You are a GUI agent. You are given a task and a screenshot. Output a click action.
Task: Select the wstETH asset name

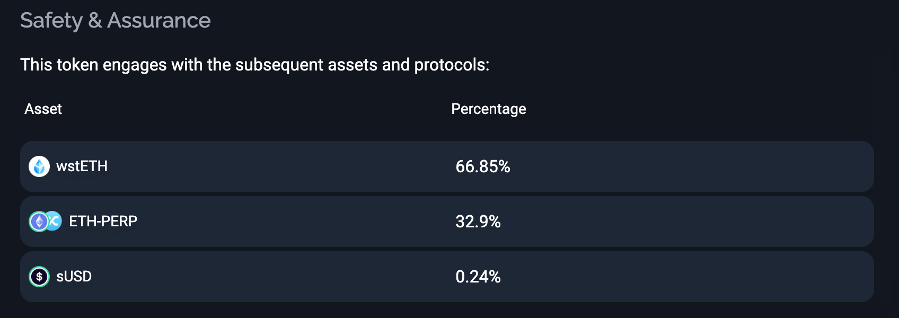tap(82, 166)
